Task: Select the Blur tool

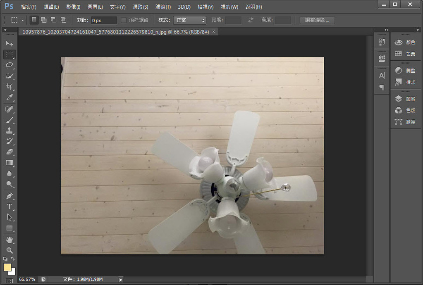Action: tap(10, 173)
